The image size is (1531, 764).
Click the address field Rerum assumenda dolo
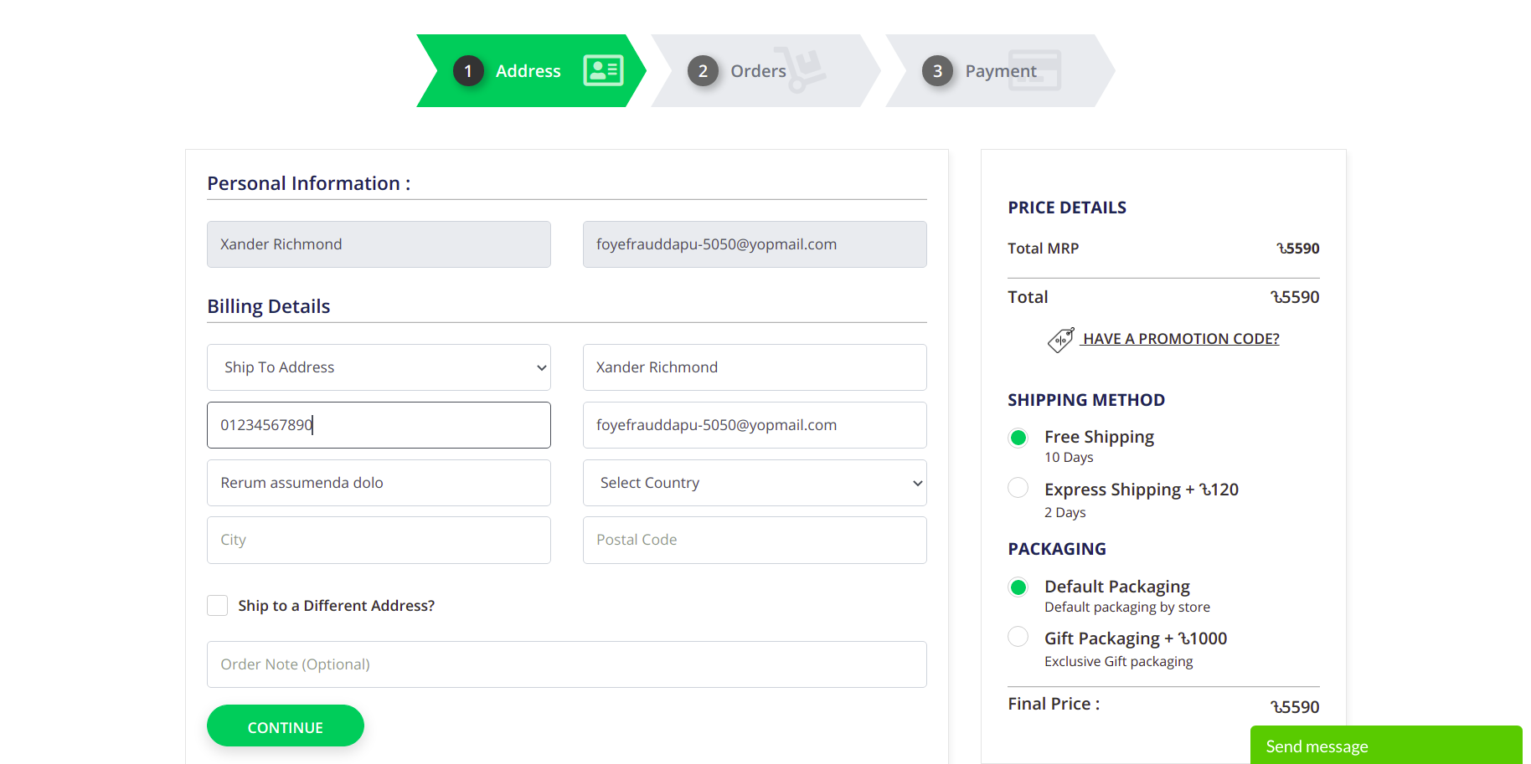click(x=379, y=483)
